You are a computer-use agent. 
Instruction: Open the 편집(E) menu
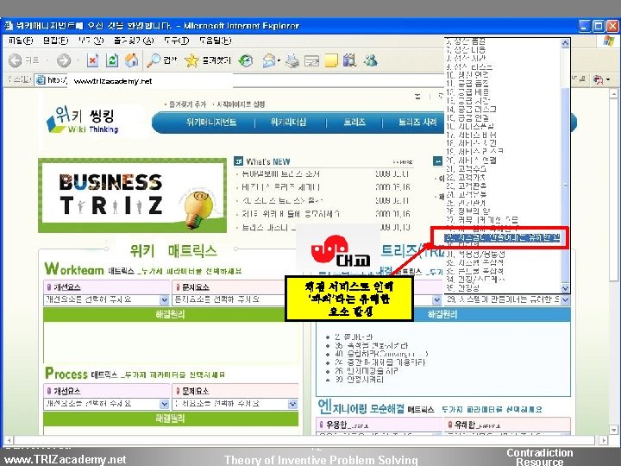pyautogui.click(x=55, y=41)
